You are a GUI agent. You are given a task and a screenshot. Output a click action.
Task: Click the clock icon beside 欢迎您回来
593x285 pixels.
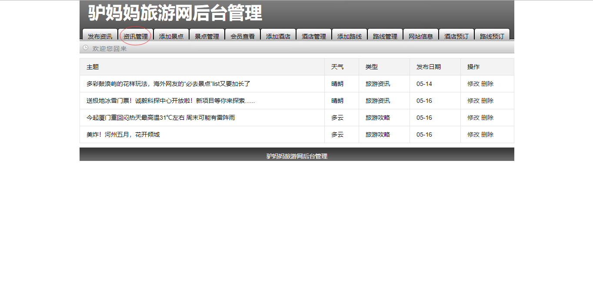pos(86,48)
